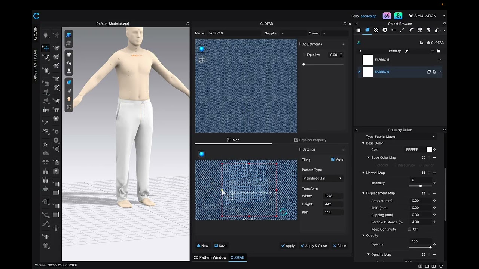Toggle FABRIC 6 checkmark selection
This screenshot has width=479, height=269.
pos(359,72)
